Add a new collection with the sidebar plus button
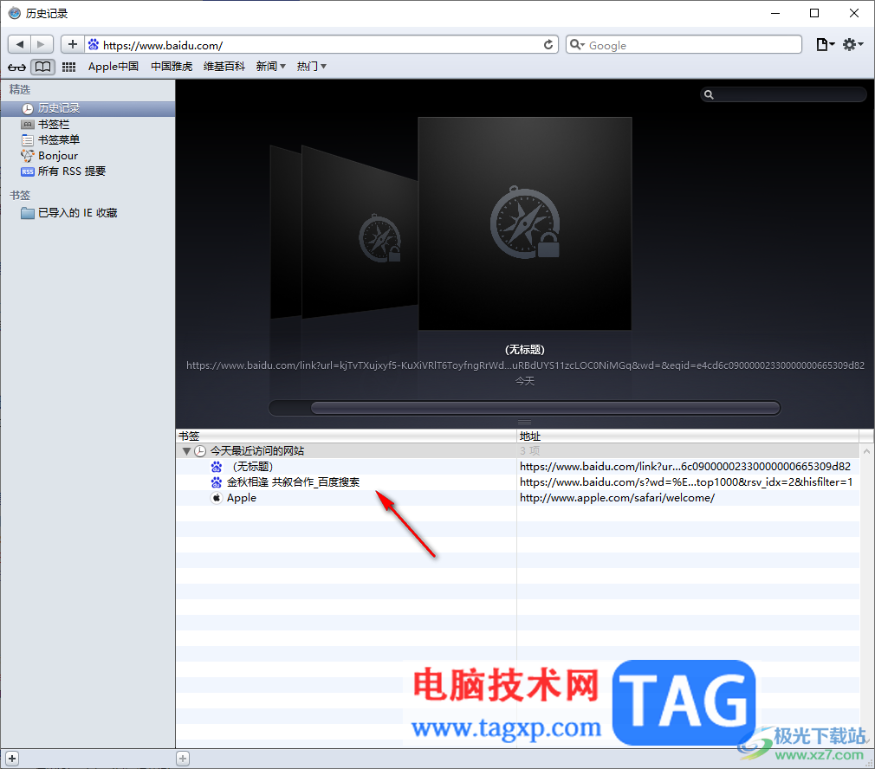The image size is (875, 769). (x=12, y=759)
